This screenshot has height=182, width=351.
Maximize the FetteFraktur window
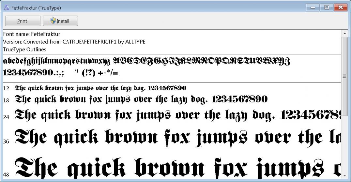327,8
